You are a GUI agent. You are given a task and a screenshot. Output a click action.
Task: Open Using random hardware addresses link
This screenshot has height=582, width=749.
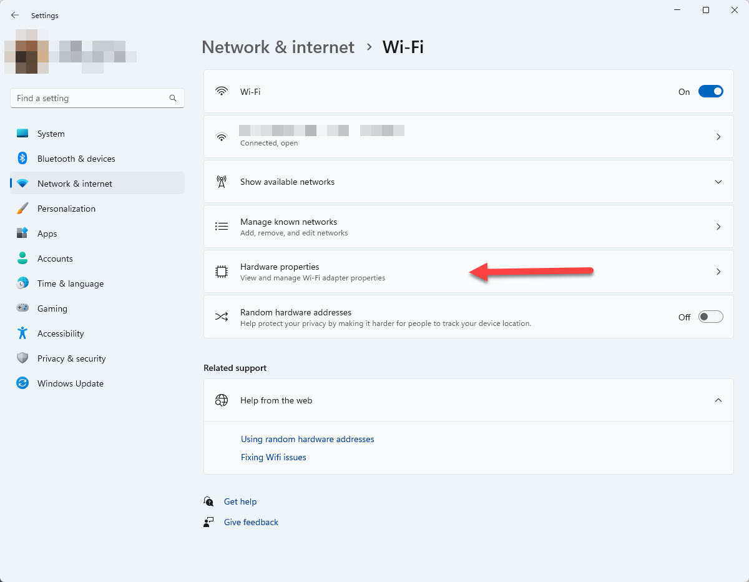[x=307, y=439]
